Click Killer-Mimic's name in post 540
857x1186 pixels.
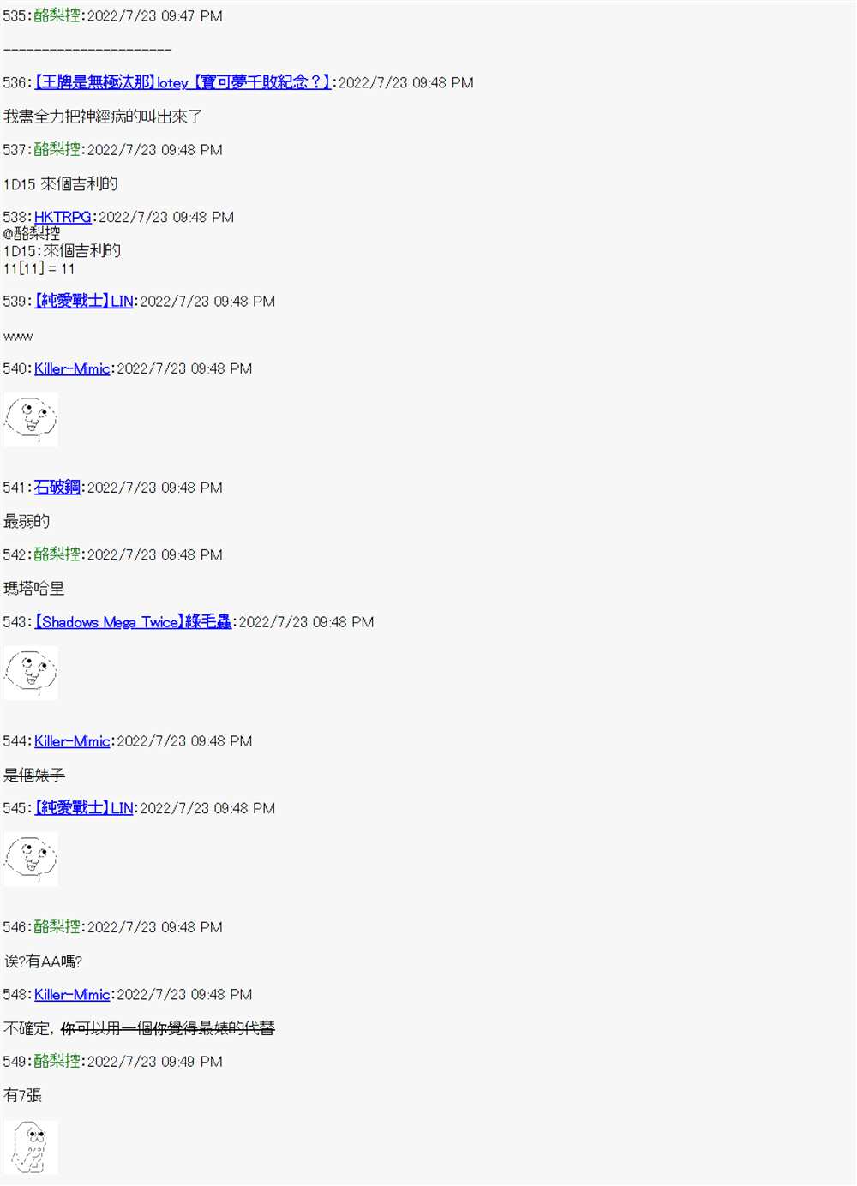[x=72, y=368]
